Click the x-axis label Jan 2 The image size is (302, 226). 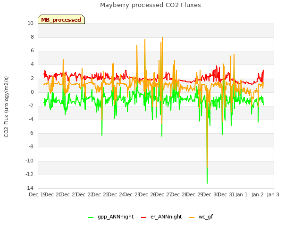pyautogui.click(x=257, y=194)
